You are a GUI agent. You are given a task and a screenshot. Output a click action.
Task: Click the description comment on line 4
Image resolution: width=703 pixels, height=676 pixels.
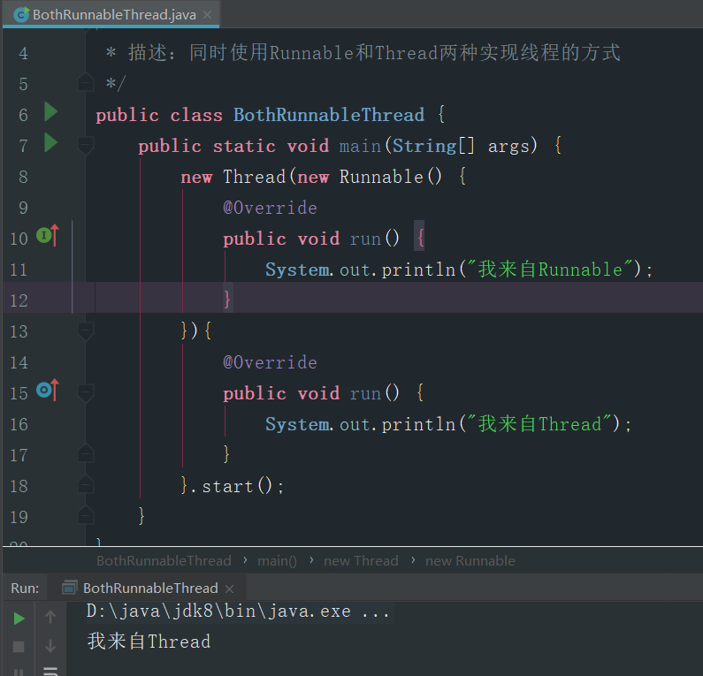pos(363,52)
